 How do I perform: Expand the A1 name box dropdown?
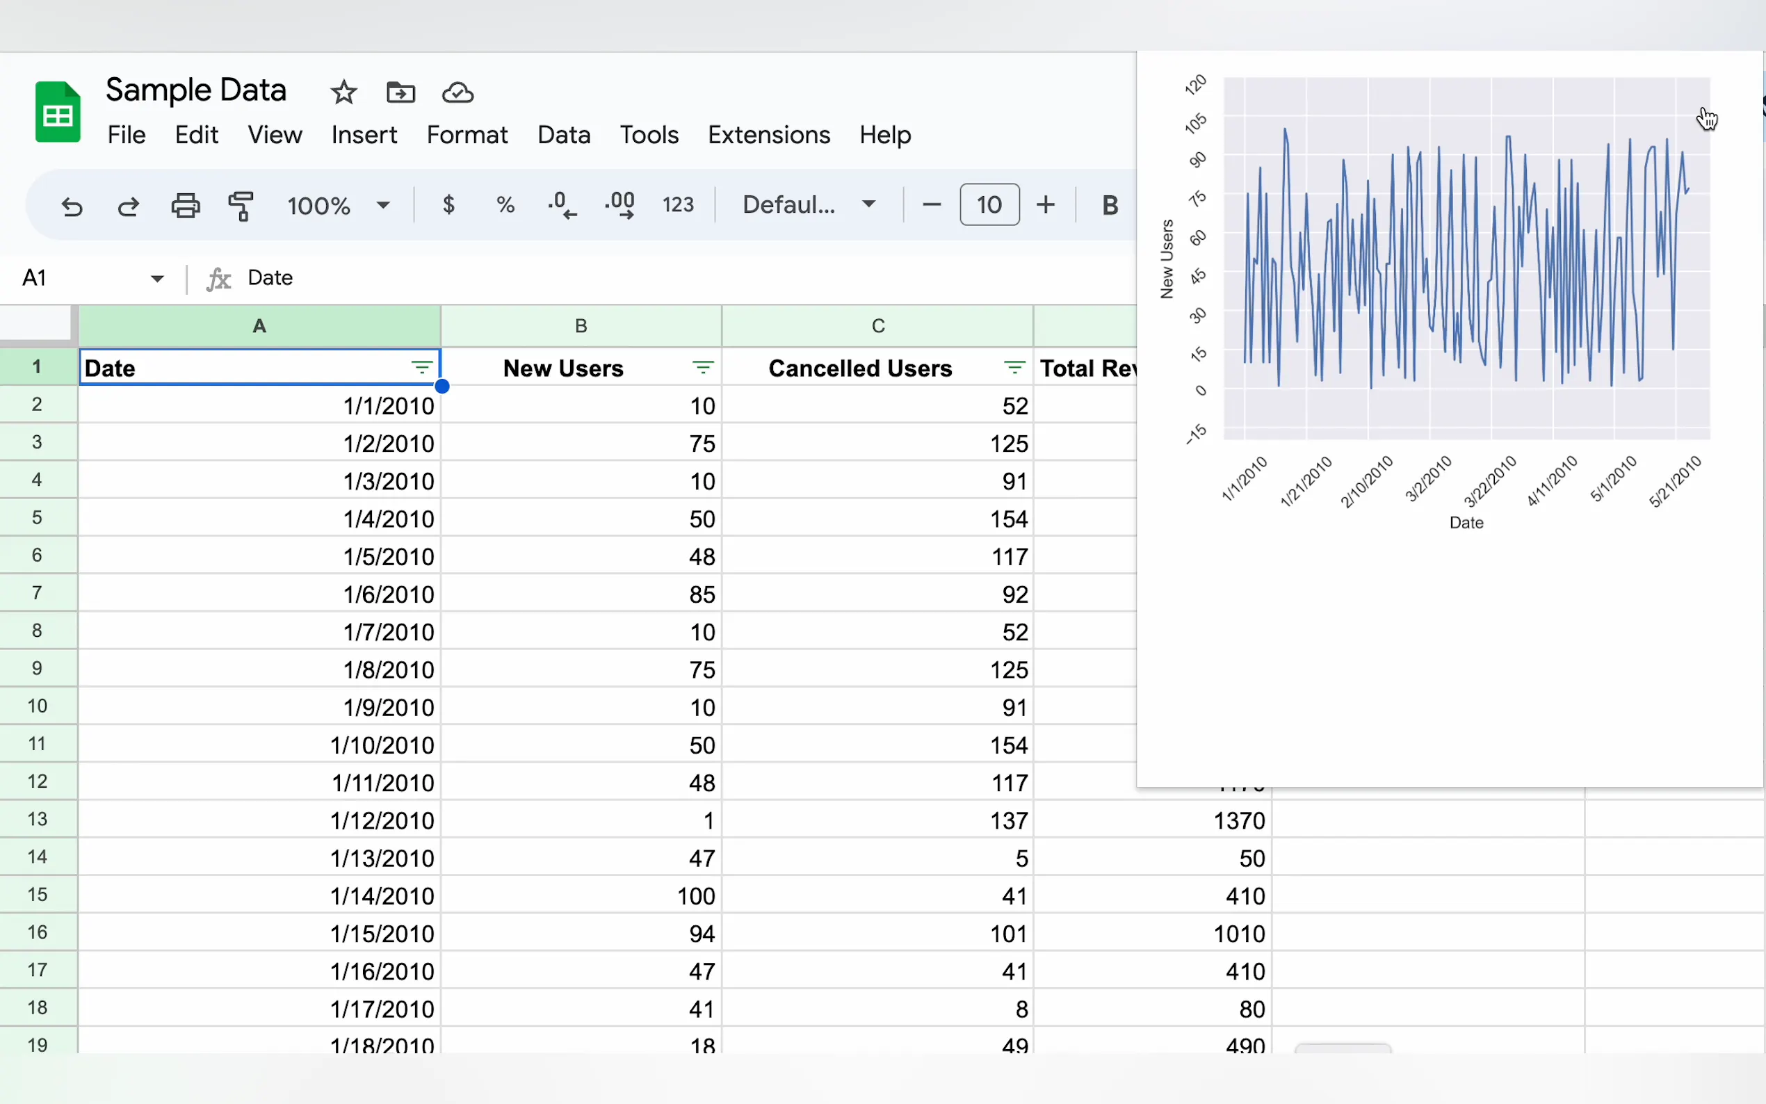157,278
